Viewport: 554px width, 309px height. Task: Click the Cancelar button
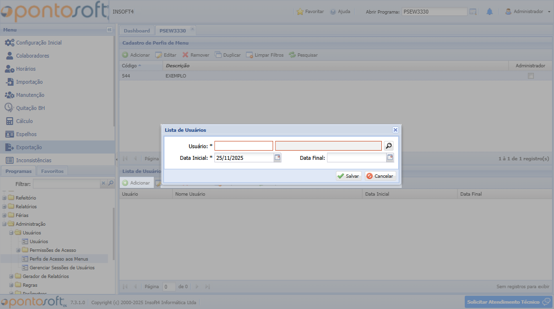pyautogui.click(x=380, y=176)
